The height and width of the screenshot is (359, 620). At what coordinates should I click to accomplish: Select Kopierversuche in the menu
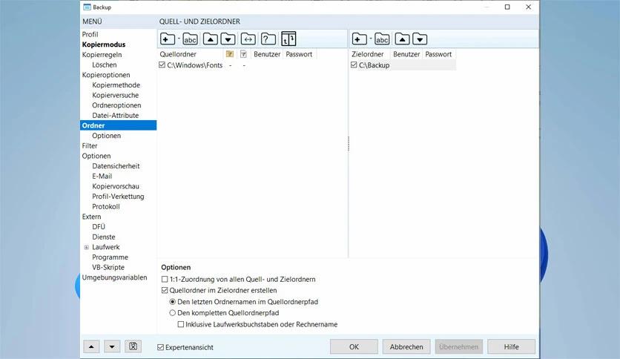coord(116,95)
